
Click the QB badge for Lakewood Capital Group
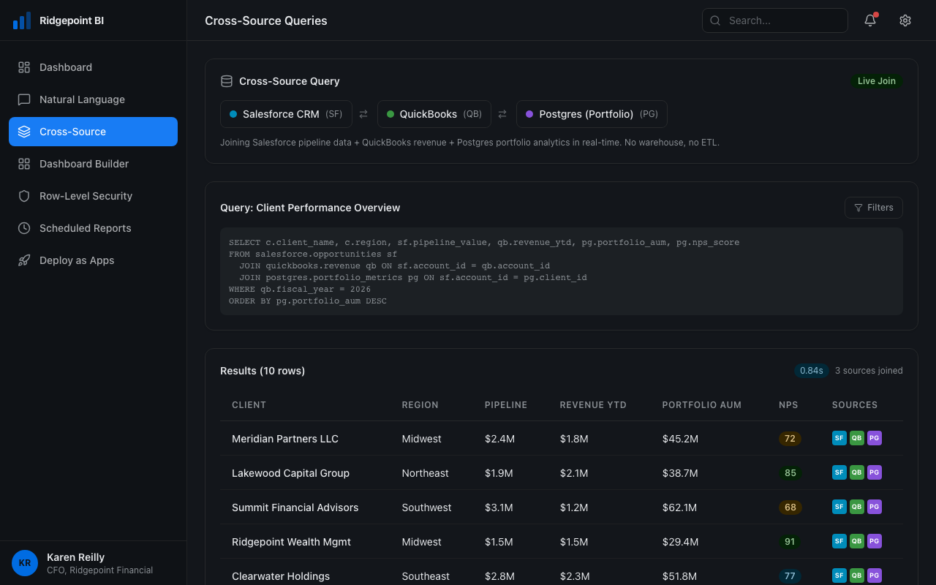click(x=856, y=472)
